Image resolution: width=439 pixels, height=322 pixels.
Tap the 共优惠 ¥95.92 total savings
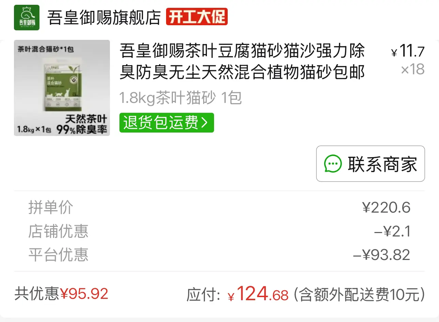click(61, 294)
